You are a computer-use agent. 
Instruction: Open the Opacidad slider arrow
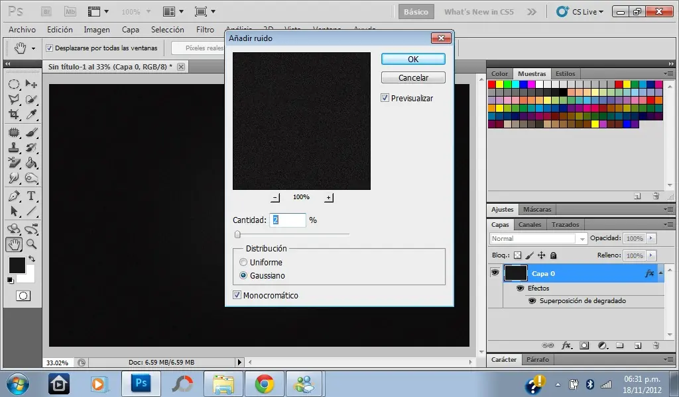[x=651, y=238]
